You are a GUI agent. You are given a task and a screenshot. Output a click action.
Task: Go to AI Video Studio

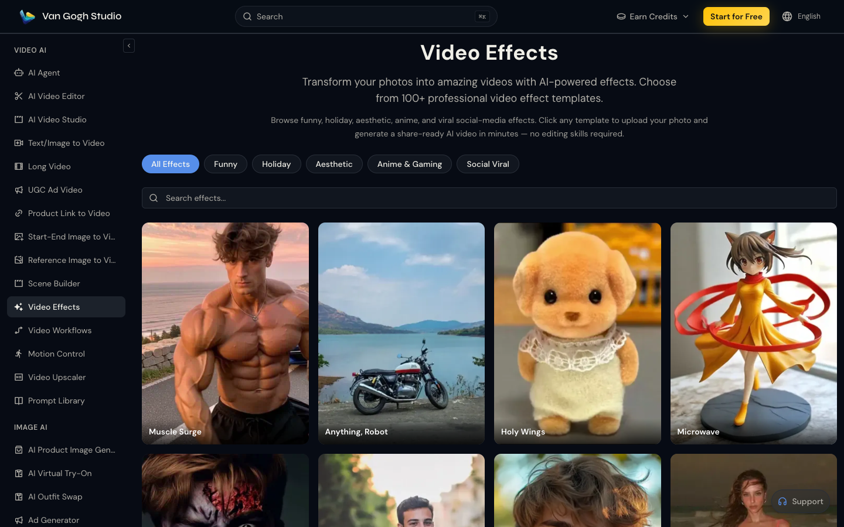(66, 119)
